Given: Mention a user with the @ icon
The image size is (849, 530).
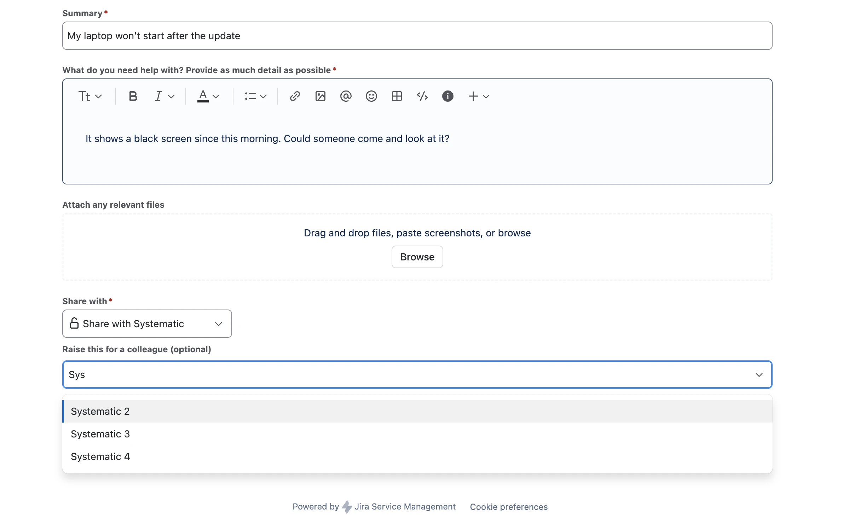Looking at the screenshot, I should [x=346, y=96].
